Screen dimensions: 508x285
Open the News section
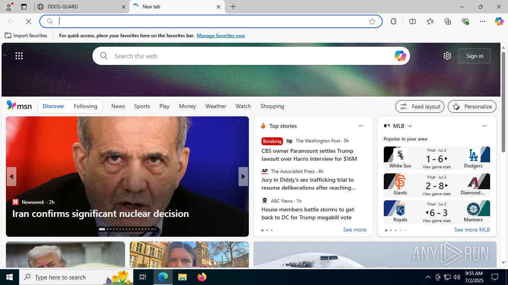tap(118, 106)
